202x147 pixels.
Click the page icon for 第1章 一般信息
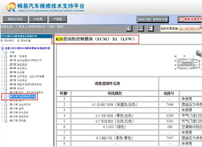(6, 56)
